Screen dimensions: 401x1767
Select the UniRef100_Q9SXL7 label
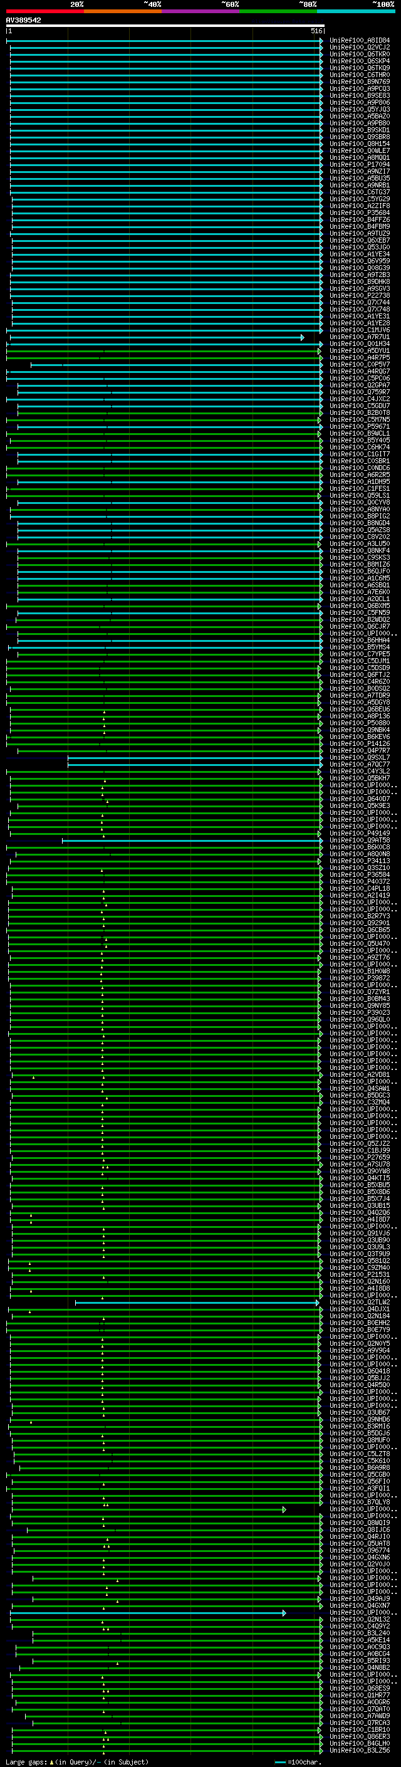[x=360, y=757]
